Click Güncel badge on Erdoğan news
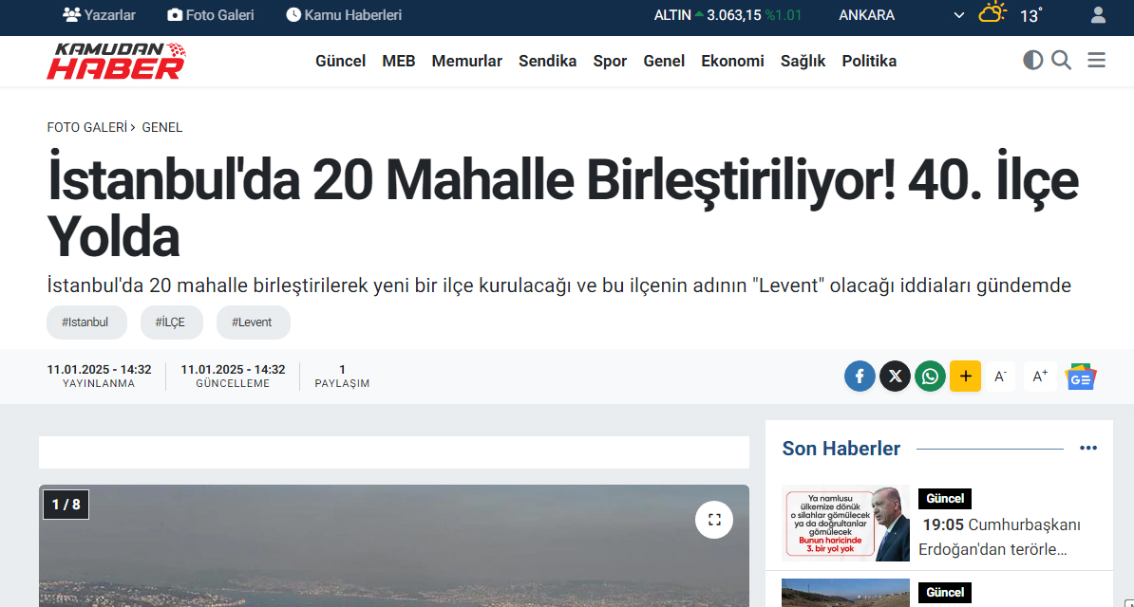Screen dimensions: 1134x607 tap(944, 499)
